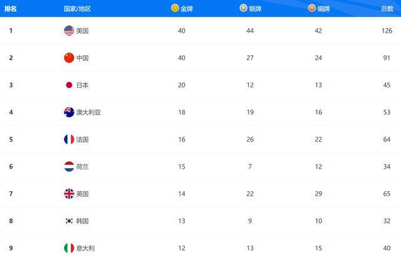Image resolution: width=401 pixels, height=257 pixels.
Task: Select the 英国 bronze count 29
Action: pos(318,194)
